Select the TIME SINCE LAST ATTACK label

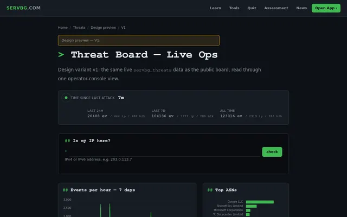click(x=93, y=98)
